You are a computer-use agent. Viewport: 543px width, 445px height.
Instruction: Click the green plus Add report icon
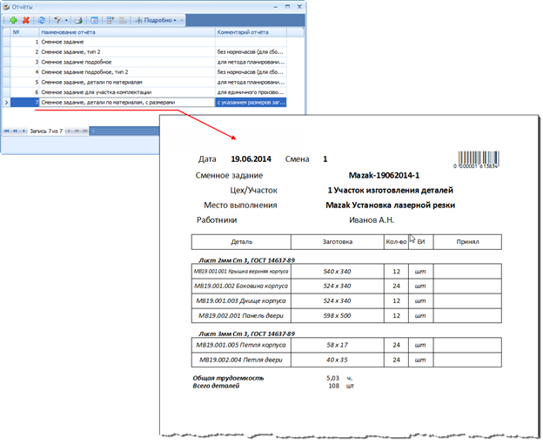coord(13,18)
